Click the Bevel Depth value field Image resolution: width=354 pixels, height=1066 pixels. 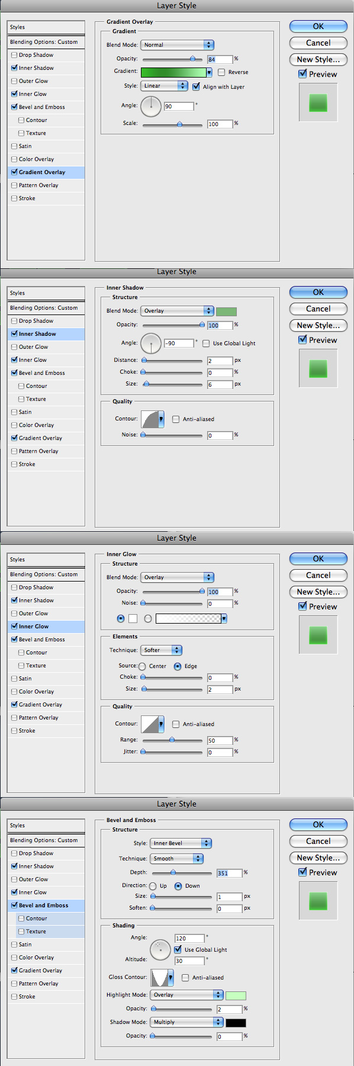[x=230, y=873]
